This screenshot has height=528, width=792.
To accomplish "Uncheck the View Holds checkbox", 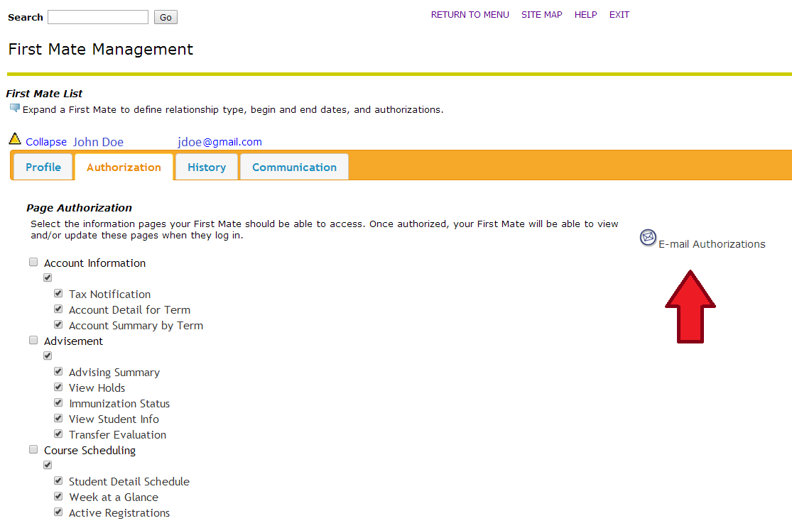I will click(58, 387).
